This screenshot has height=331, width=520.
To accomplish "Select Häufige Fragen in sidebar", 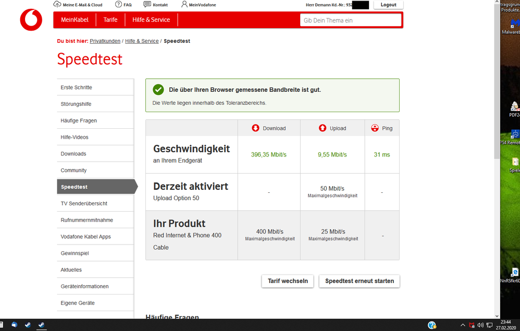I will (95, 120).
